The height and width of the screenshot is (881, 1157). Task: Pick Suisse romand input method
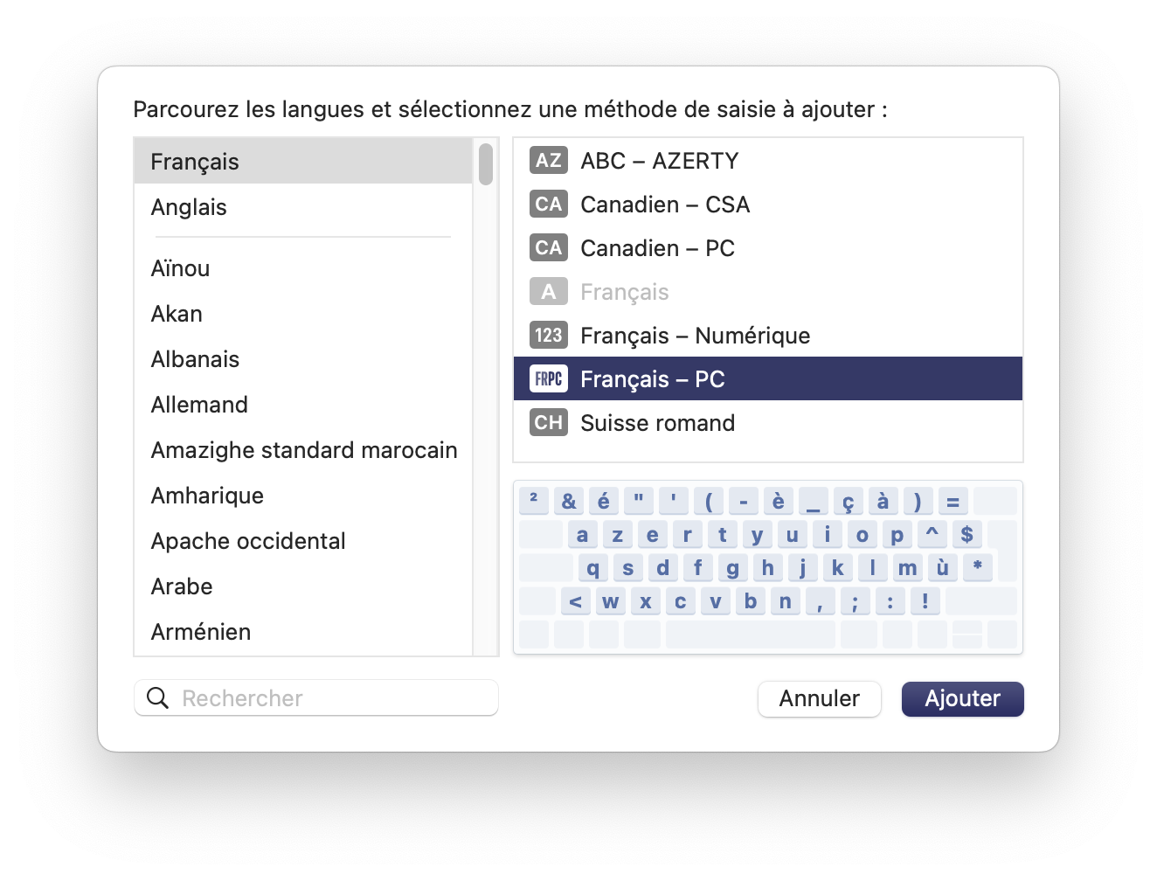(768, 423)
